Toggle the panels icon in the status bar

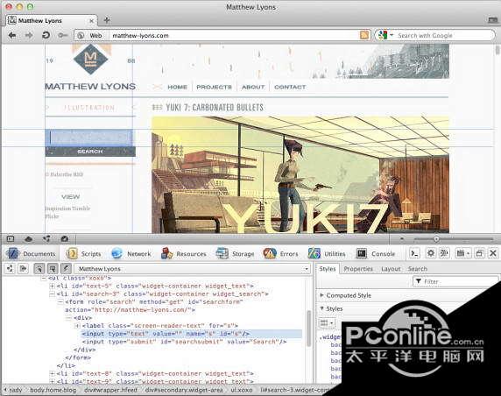coord(11,239)
